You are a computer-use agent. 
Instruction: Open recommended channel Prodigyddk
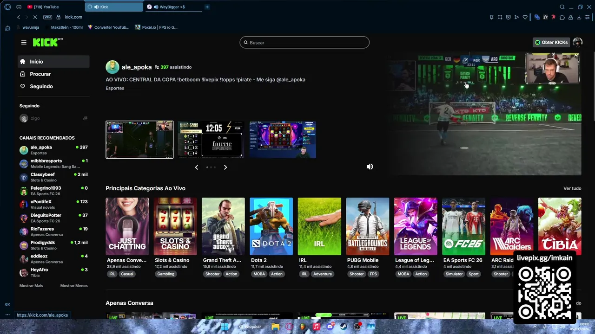pos(53,245)
